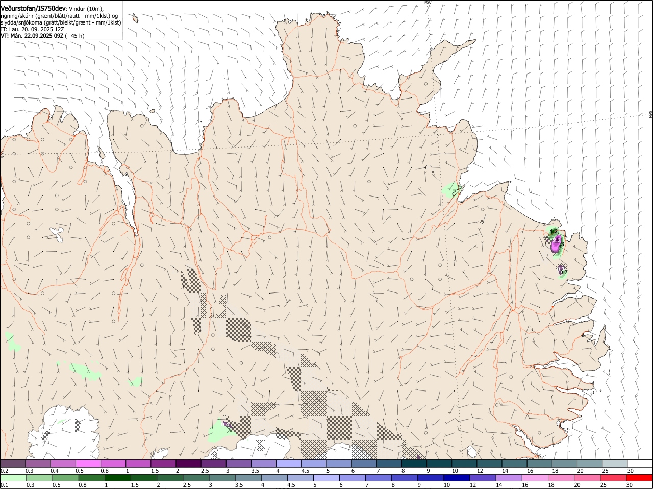The image size is (653, 489).
Task: Pick the 0.5 green swatch in lower legend
Action: pos(65,478)
